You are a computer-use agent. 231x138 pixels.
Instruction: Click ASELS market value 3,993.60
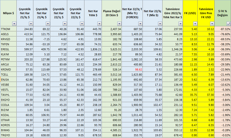pos(112,34)
